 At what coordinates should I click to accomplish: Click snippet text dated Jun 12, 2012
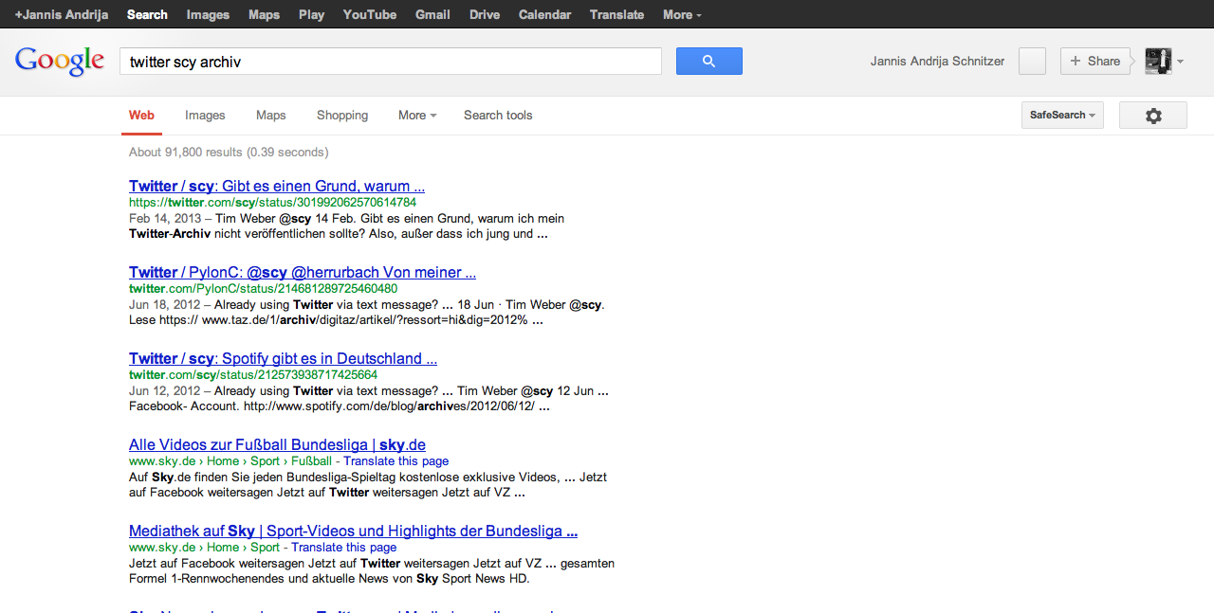(x=369, y=399)
